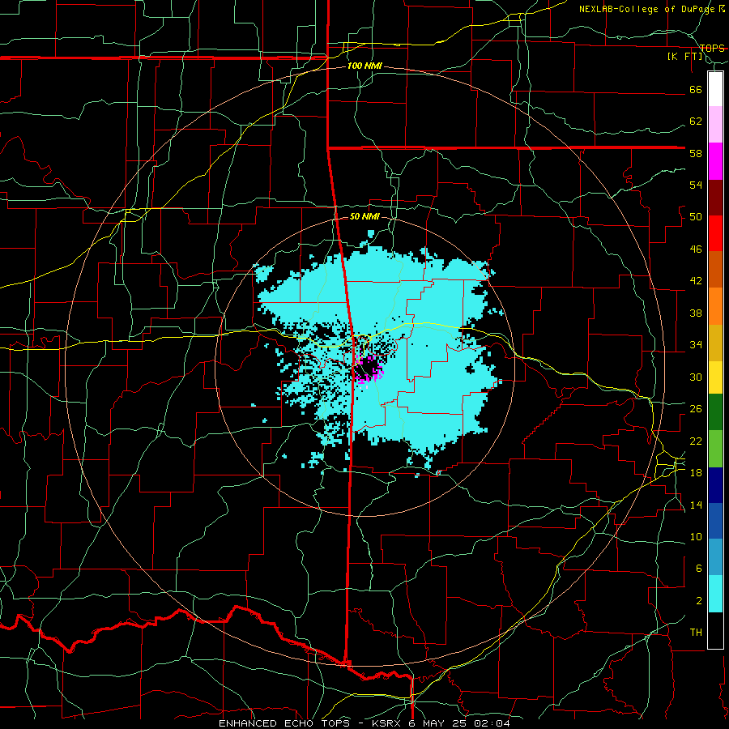Click the medium blue 18 kft legend swatch
This screenshot has height=729, width=729.
pos(715,521)
